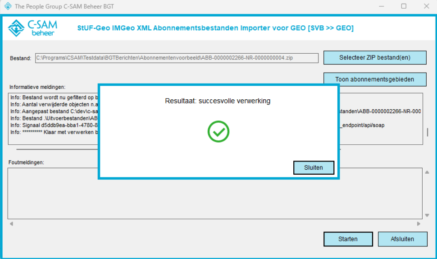This screenshot has height=259, width=437.
Task: Click the C-SAM beheer logo
Action: coord(32,28)
